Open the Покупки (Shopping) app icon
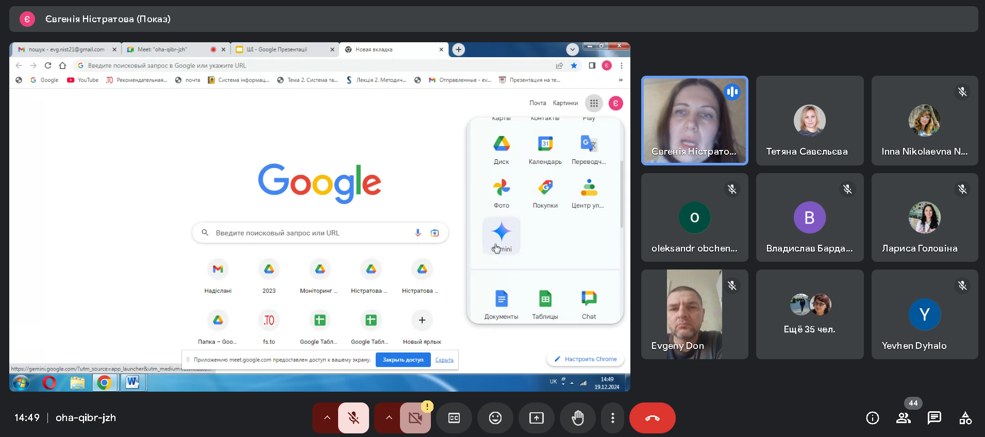This screenshot has width=985, height=437. pos(545,192)
